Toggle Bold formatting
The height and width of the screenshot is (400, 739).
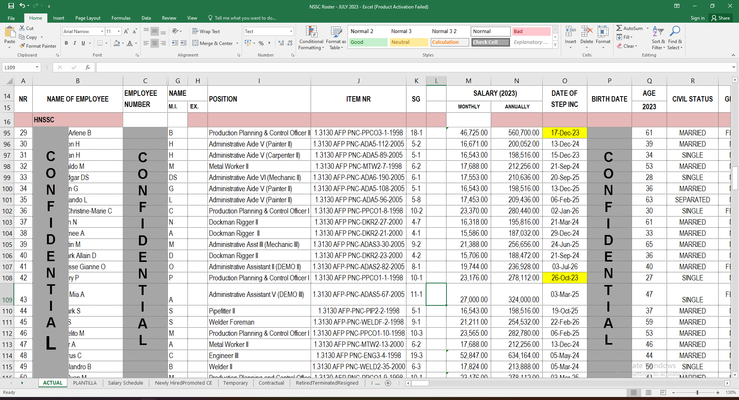click(x=66, y=43)
